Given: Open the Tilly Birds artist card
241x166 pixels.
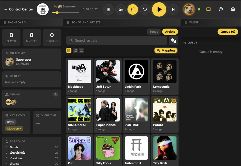Looking at the screenshot, I should click(x=165, y=150).
